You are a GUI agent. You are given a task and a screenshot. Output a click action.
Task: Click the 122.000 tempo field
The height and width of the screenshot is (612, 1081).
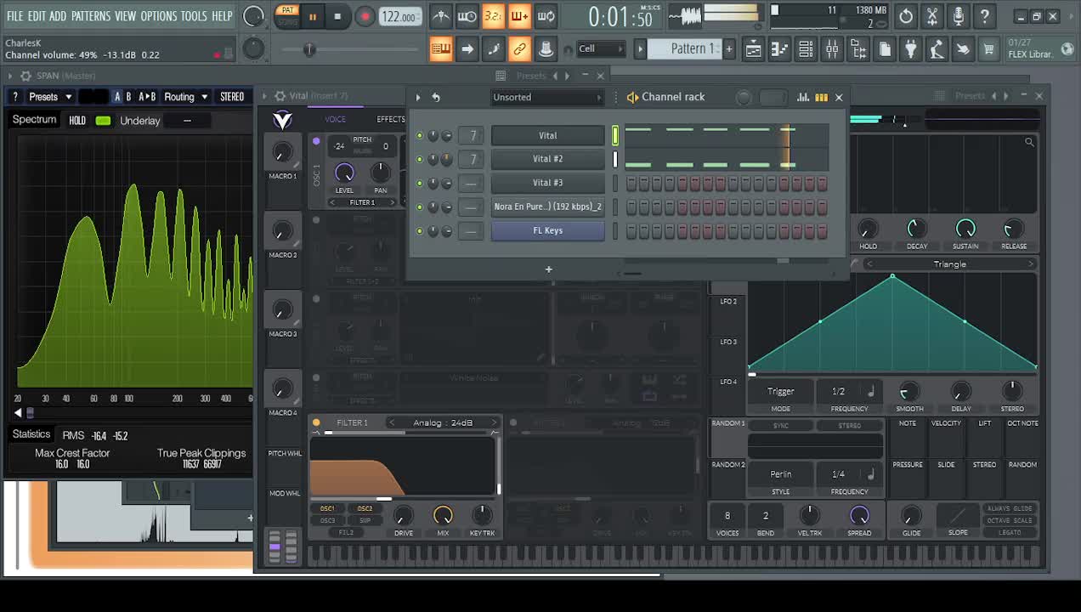(399, 17)
